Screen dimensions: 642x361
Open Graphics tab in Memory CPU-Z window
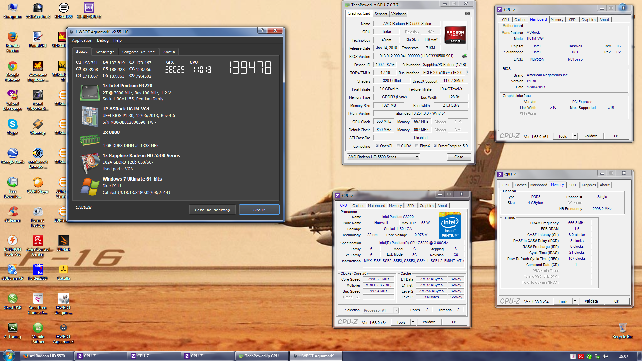click(588, 185)
